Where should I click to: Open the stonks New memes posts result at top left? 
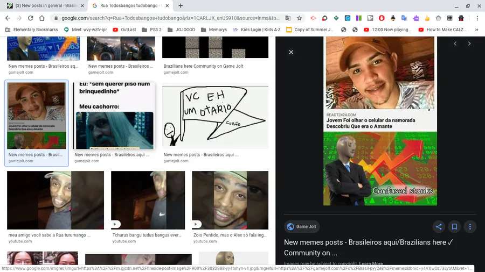[x=43, y=48]
